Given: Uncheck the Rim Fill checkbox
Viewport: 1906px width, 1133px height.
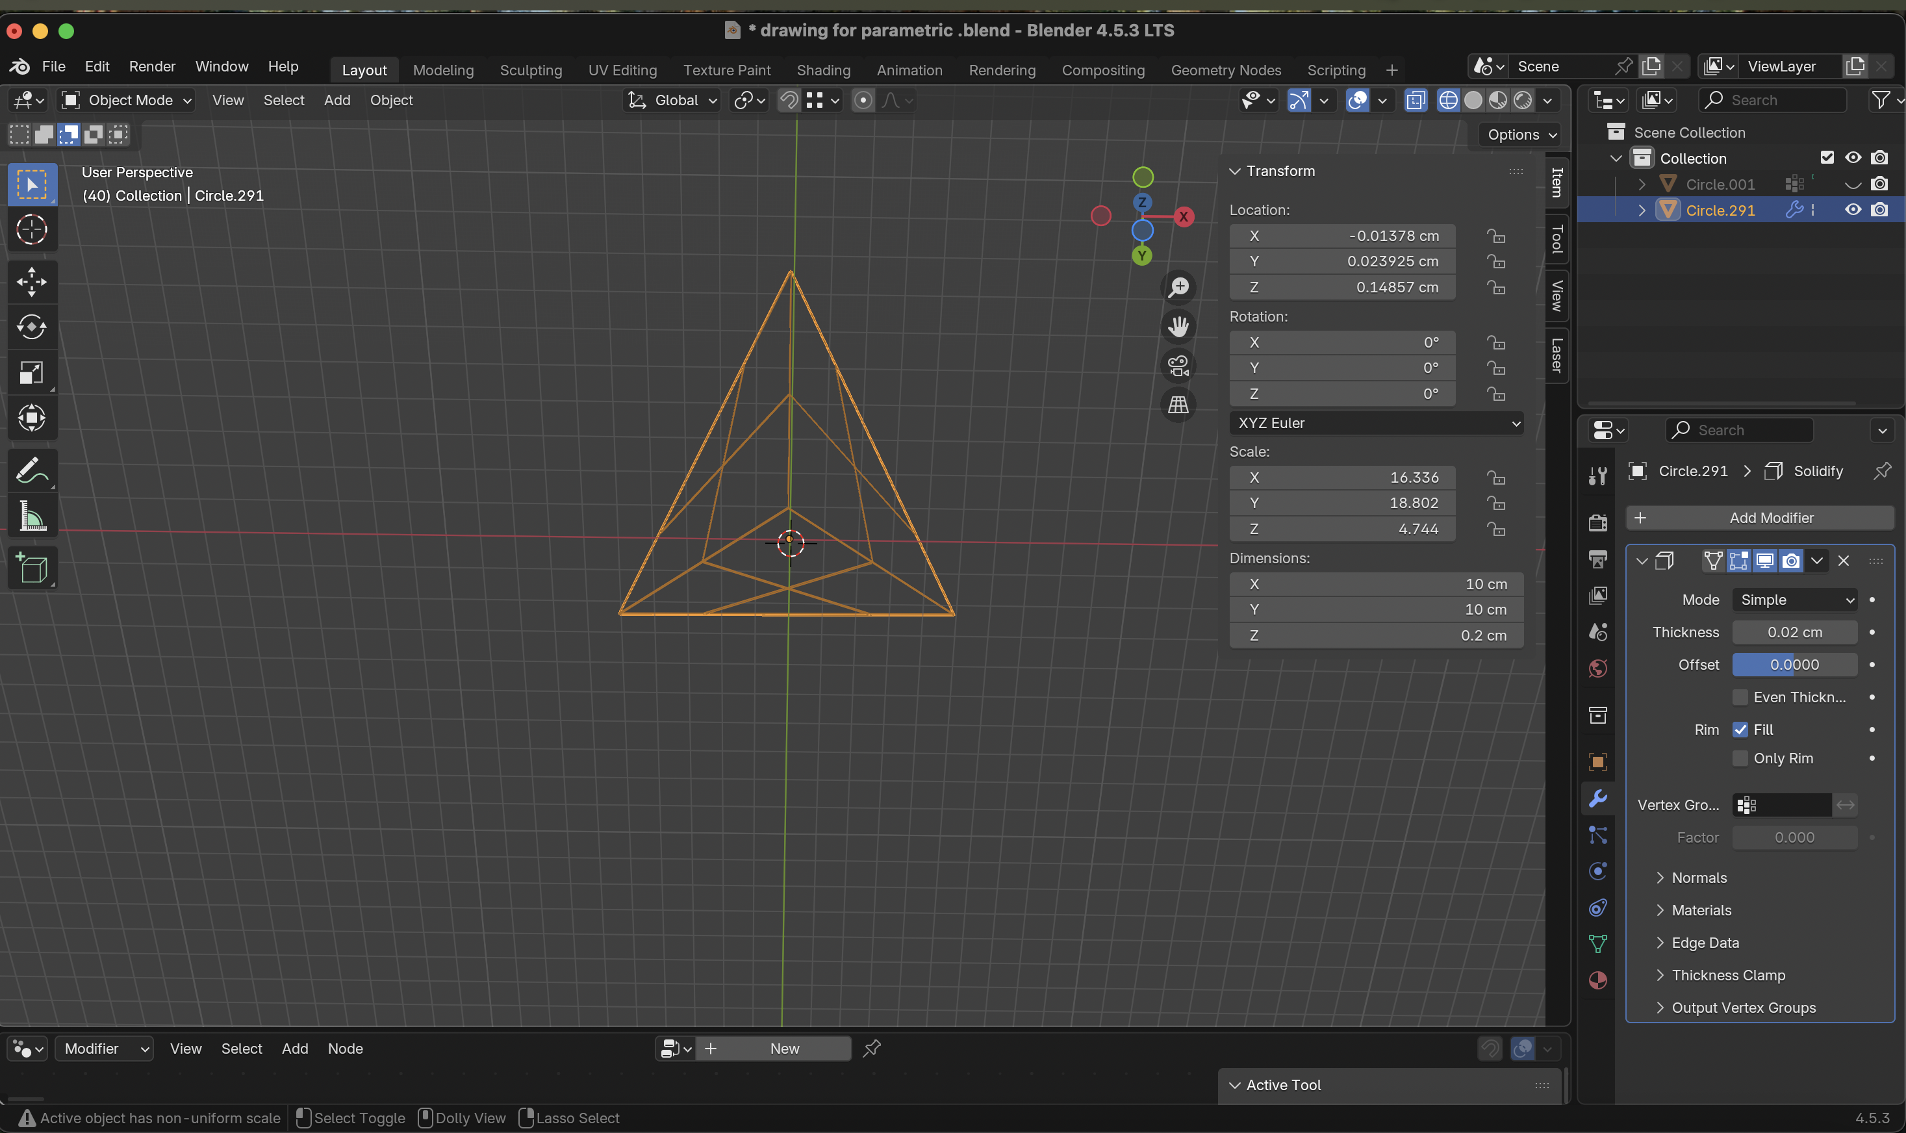Looking at the screenshot, I should 1740,730.
